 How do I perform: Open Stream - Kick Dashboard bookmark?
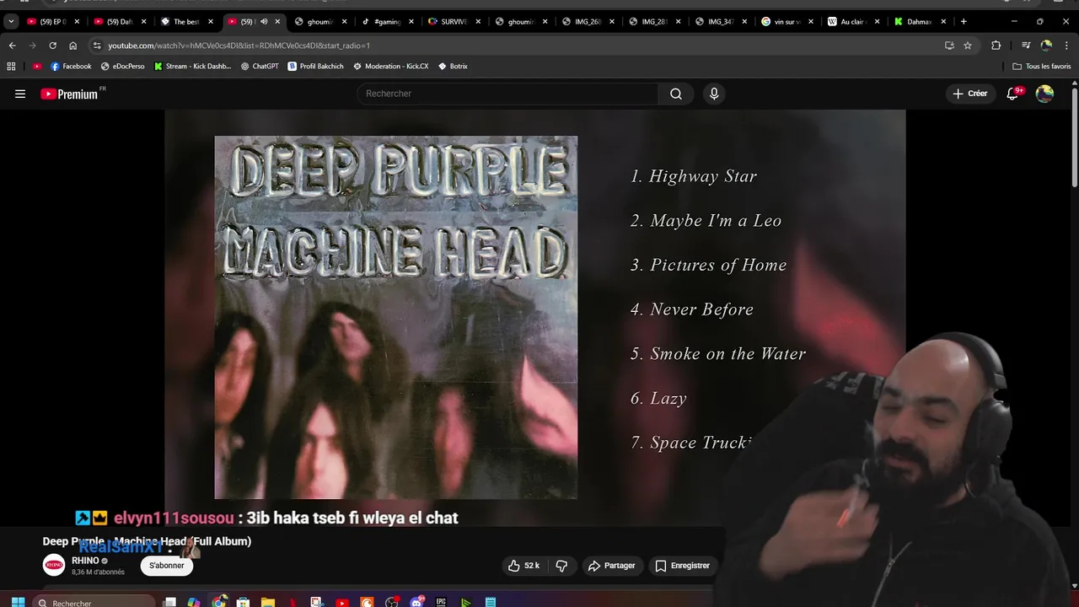tap(192, 66)
